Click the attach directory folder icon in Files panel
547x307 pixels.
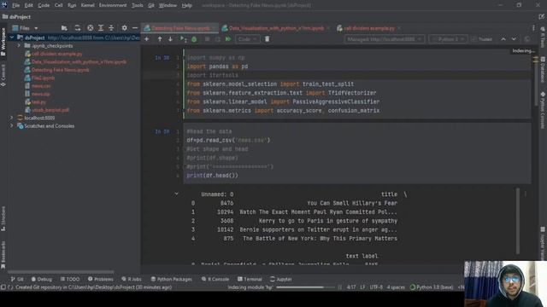64,28
